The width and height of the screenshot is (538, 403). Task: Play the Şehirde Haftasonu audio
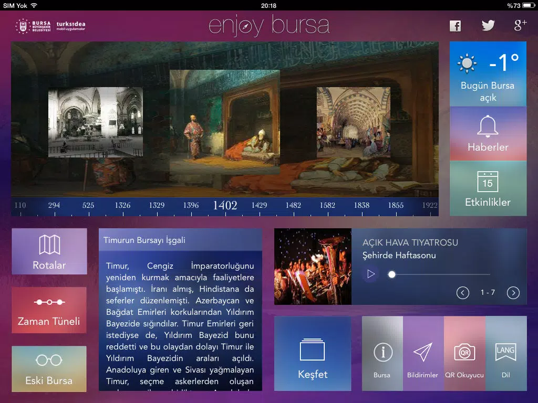coord(370,274)
